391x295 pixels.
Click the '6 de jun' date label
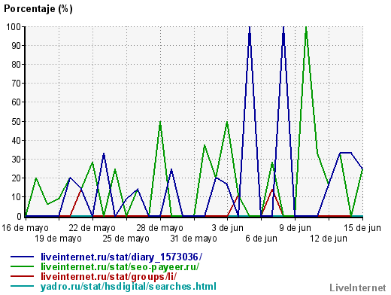pos(262,239)
